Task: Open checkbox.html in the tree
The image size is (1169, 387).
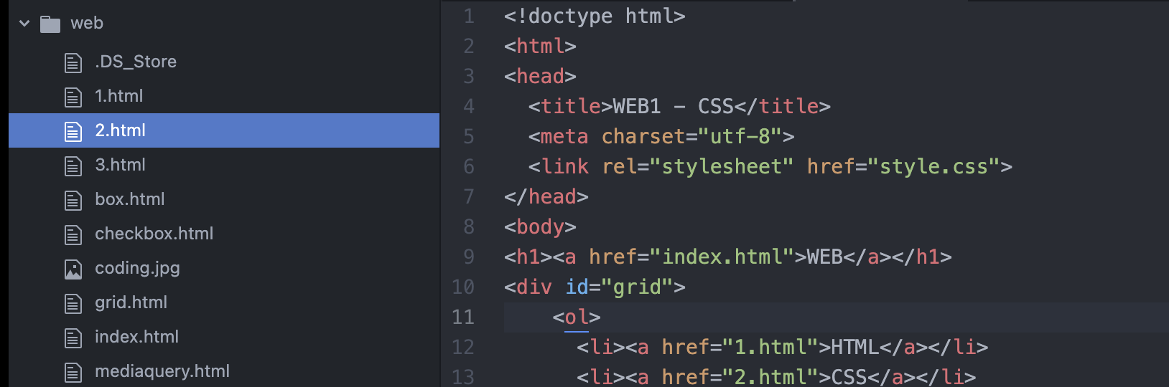Action: 154,234
